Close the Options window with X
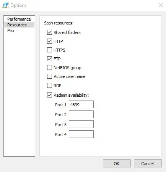 tap(161, 5)
